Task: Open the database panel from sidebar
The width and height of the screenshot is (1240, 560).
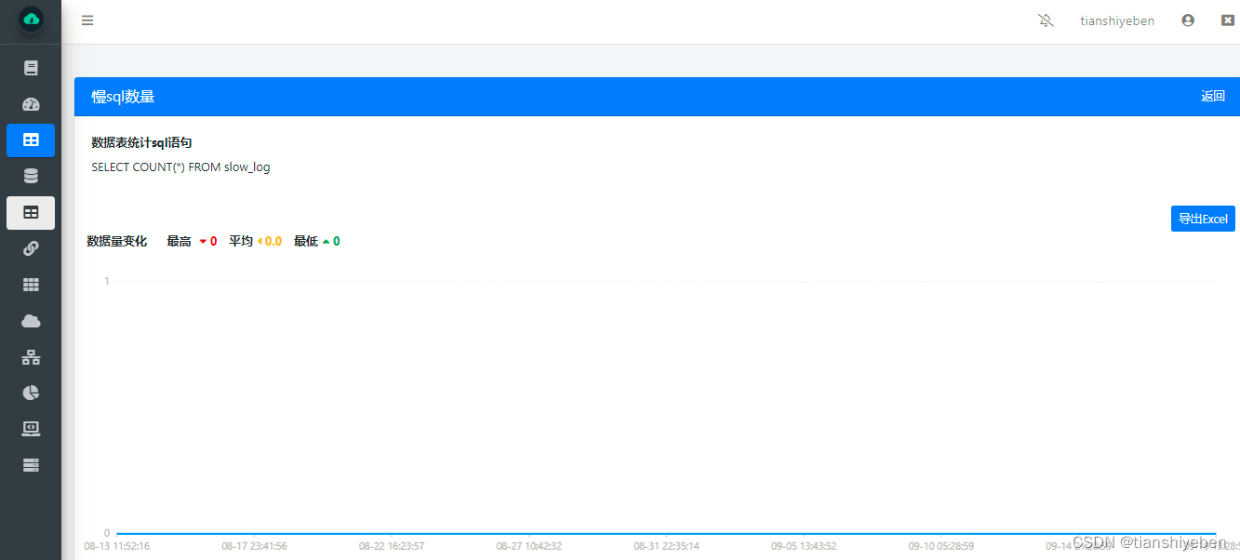Action: (x=31, y=175)
